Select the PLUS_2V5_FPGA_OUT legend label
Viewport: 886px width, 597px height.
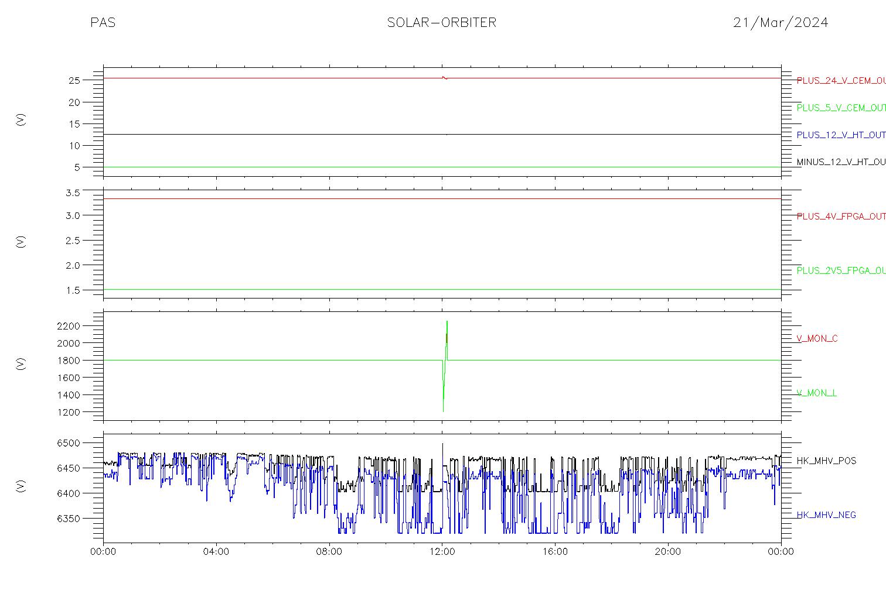pos(841,271)
